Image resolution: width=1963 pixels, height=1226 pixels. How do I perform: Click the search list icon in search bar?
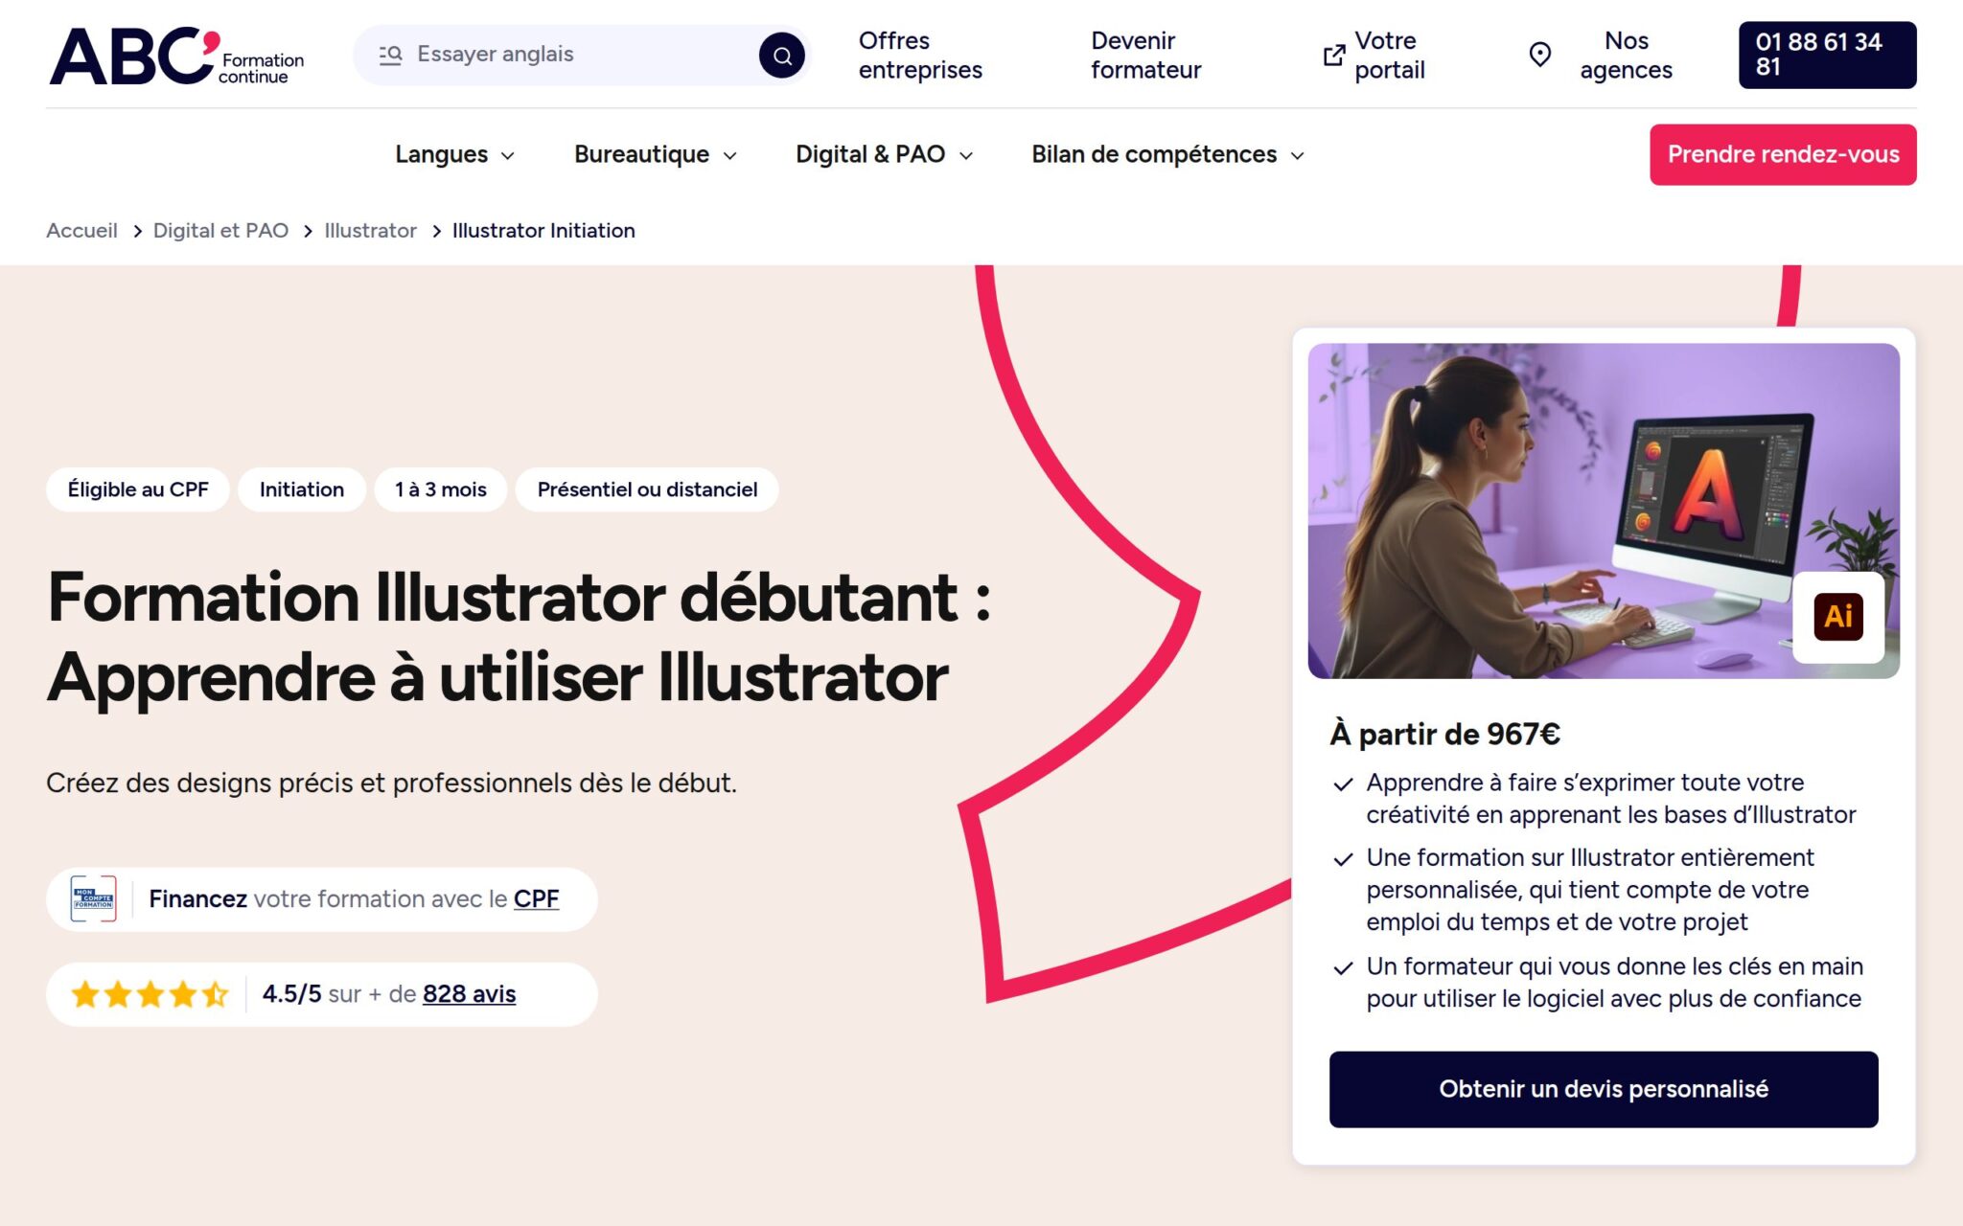(x=390, y=55)
